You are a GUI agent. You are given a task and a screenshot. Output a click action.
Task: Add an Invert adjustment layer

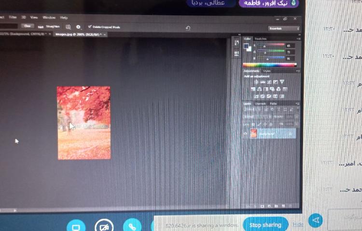click(256, 96)
